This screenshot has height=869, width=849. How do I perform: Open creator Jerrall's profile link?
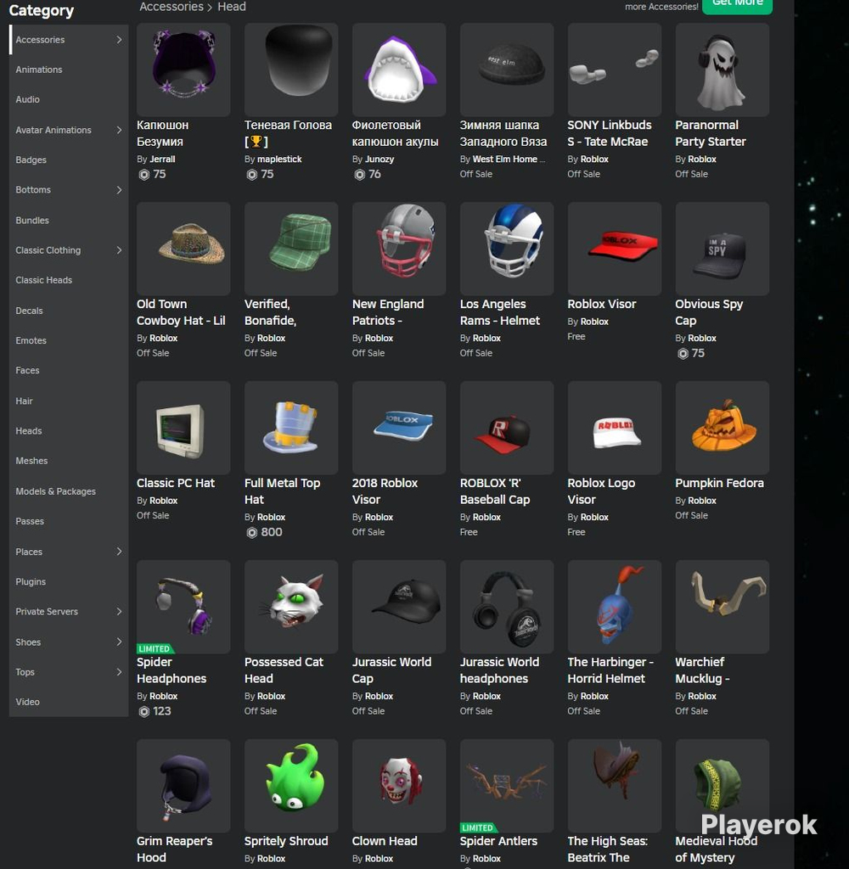click(162, 159)
